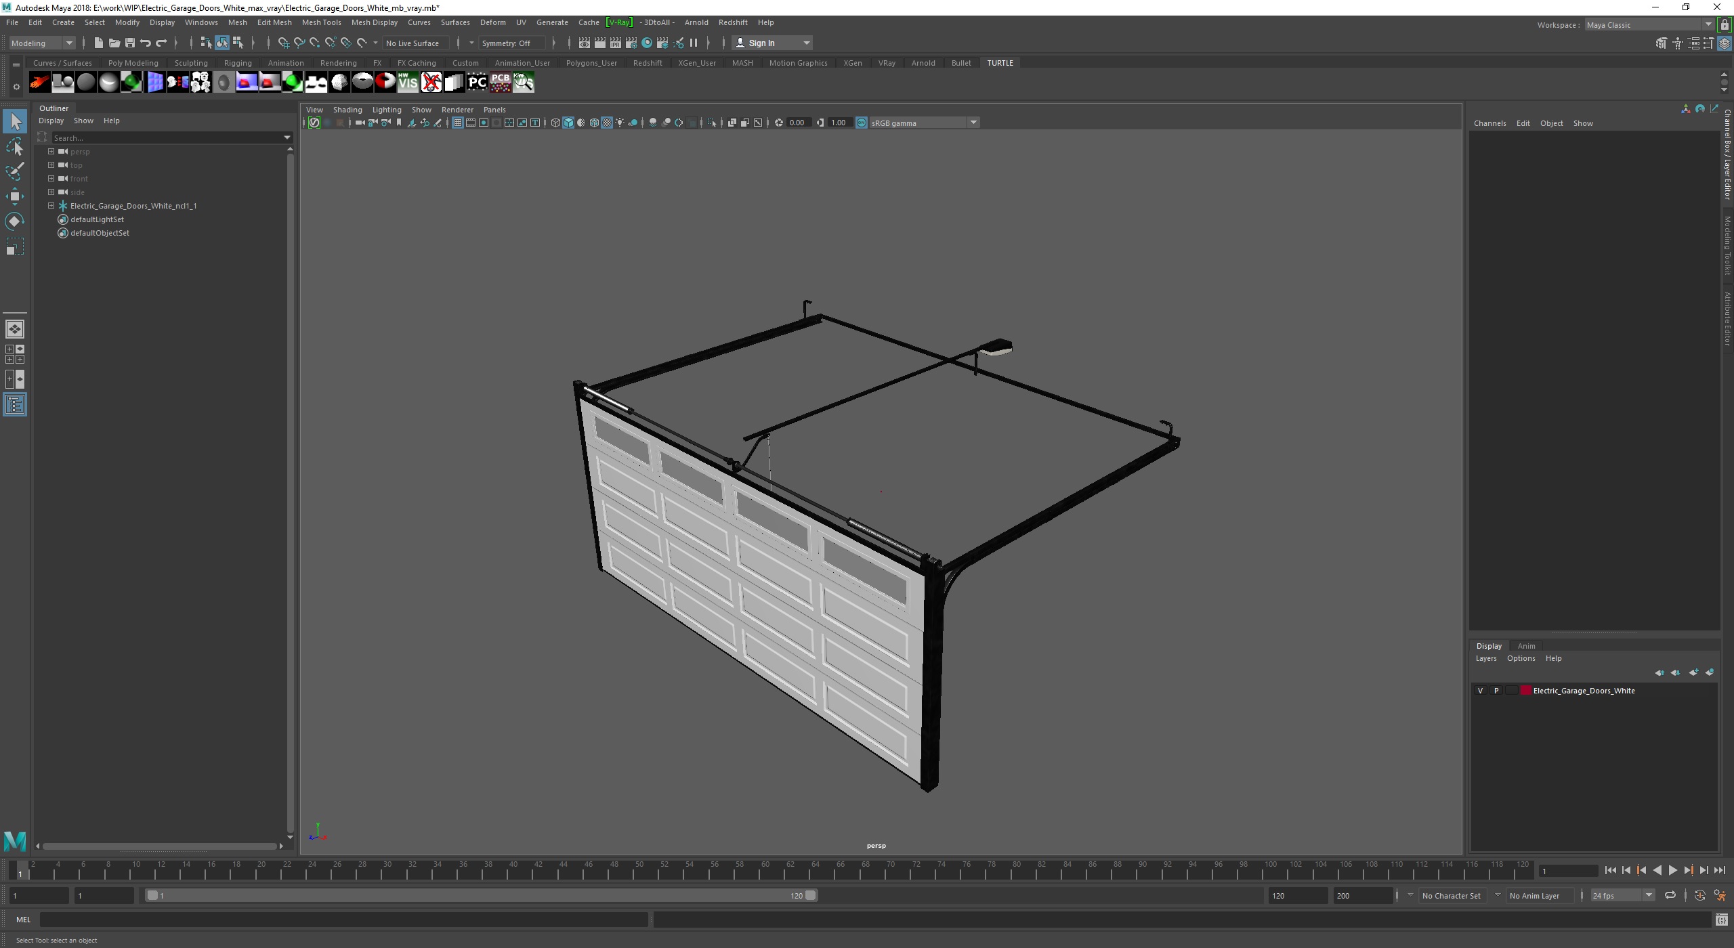Click the PCB shelf icon
Image resolution: width=1734 pixels, height=948 pixels.
pyautogui.click(x=500, y=83)
